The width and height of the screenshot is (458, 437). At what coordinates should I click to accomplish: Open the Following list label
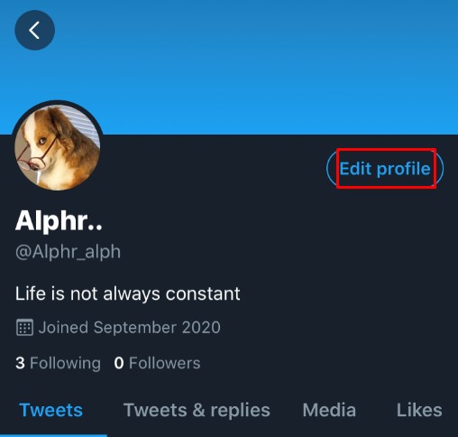65,363
